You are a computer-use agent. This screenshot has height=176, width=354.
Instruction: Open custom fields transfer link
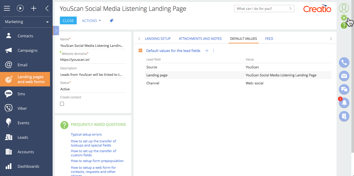(94, 153)
